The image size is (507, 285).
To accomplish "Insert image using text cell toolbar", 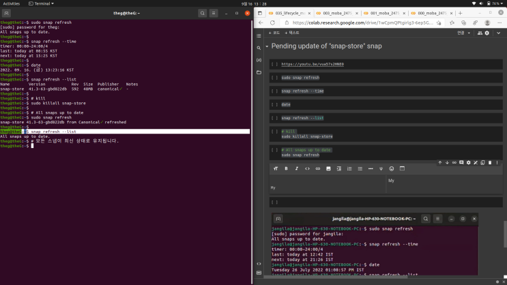I will pos(328,168).
